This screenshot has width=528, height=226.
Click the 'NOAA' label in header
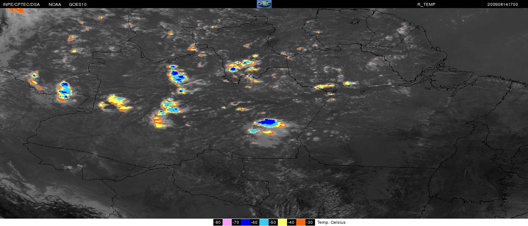[55, 4]
